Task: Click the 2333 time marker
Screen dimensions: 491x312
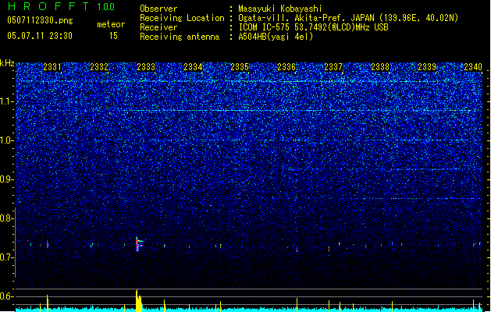Action: [x=146, y=67]
